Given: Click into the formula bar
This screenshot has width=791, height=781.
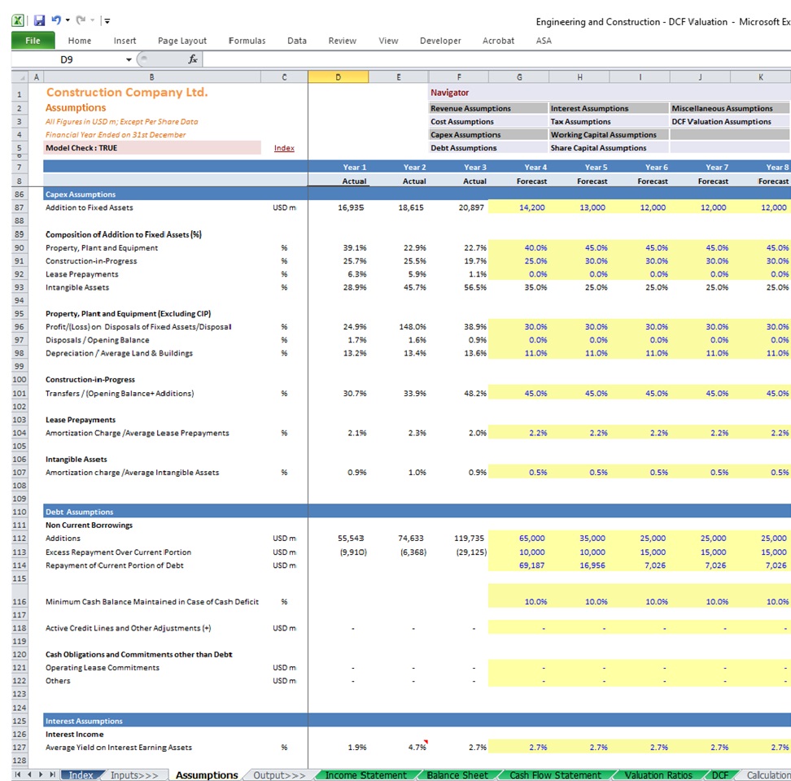Looking at the screenshot, I should [x=497, y=59].
